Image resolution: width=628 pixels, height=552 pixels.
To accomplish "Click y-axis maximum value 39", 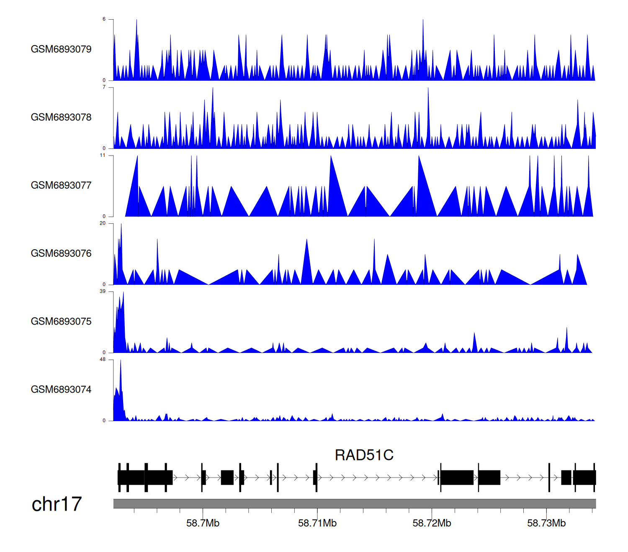I will (x=103, y=291).
